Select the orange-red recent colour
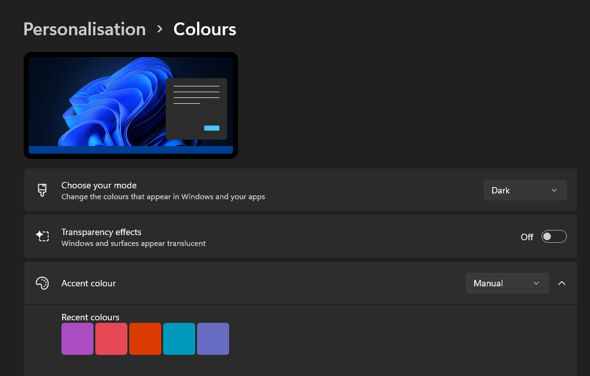 pos(145,339)
